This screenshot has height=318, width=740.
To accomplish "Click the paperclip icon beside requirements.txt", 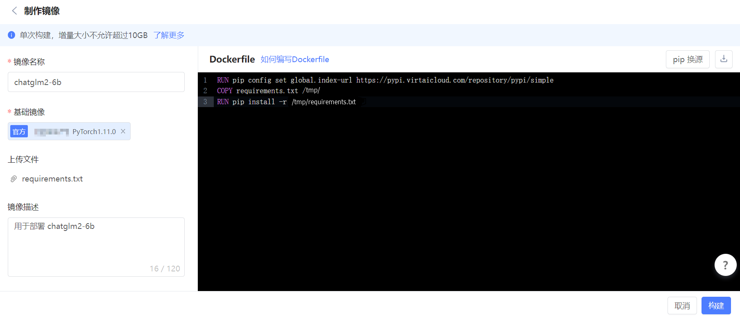I will 14,179.
